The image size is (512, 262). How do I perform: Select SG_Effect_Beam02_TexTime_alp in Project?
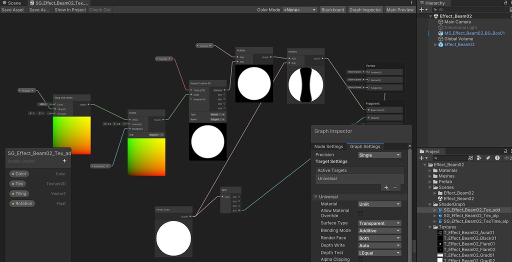pyautogui.click(x=476, y=221)
